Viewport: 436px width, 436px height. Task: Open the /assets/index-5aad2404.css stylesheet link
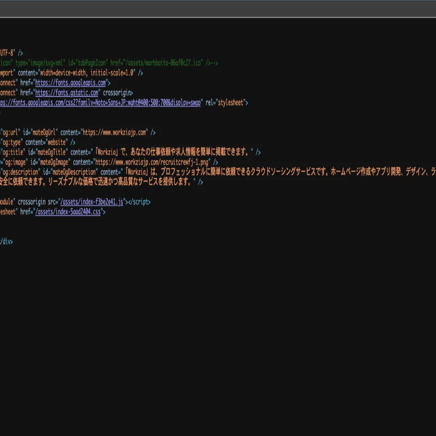(68, 212)
